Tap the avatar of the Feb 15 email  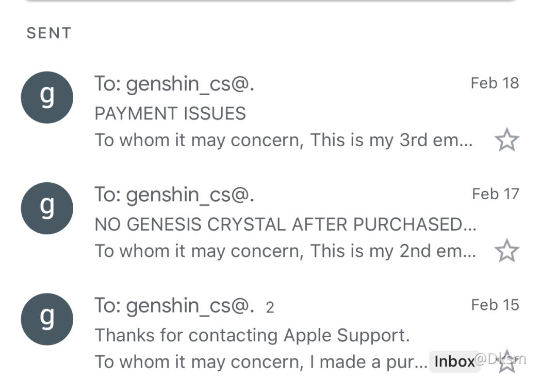(x=47, y=319)
